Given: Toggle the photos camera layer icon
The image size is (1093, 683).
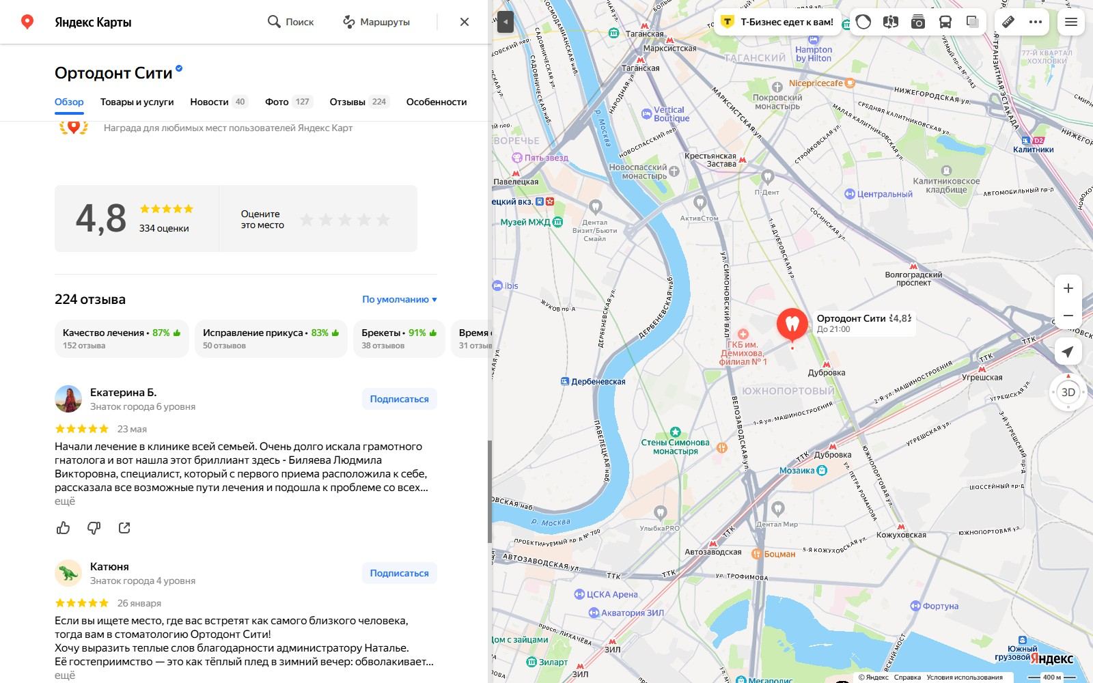Looking at the screenshot, I should 918,22.
